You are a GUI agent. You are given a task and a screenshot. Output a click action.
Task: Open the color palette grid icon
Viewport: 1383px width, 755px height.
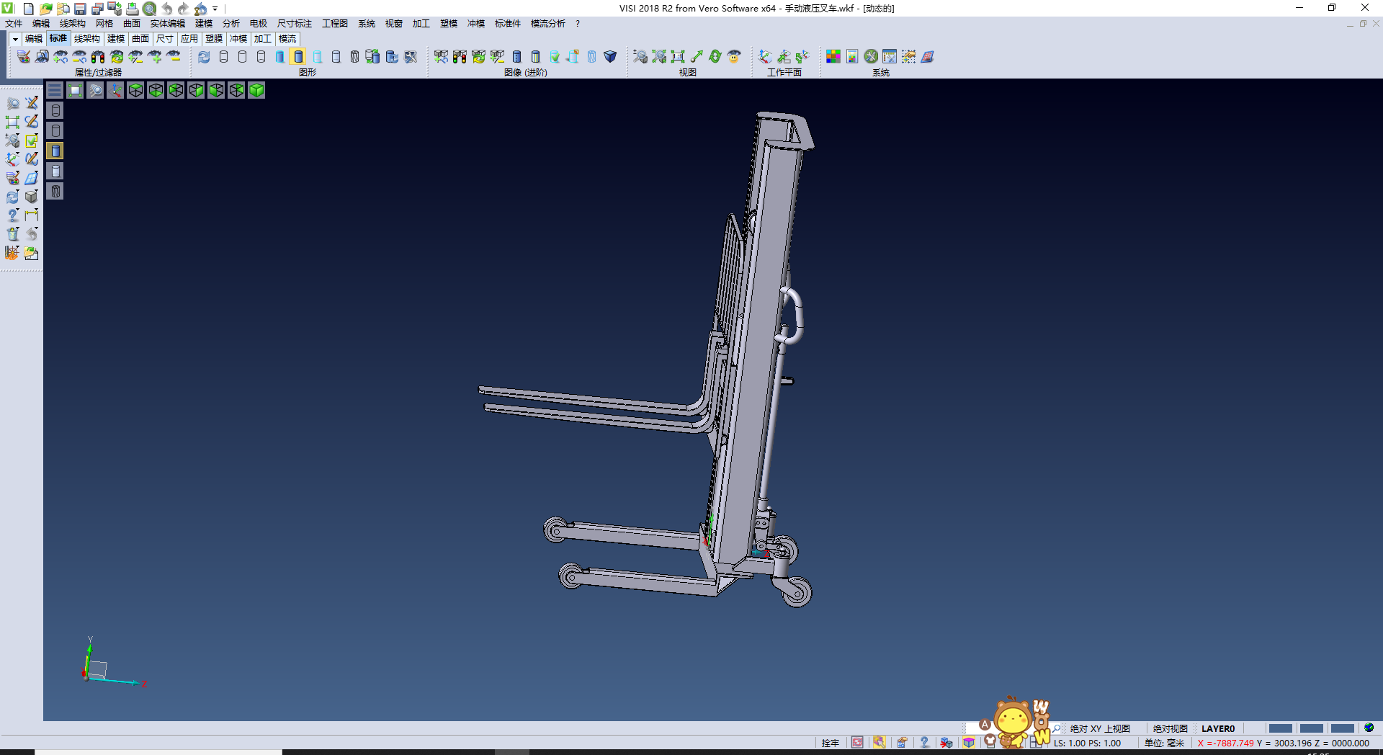coord(833,56)
